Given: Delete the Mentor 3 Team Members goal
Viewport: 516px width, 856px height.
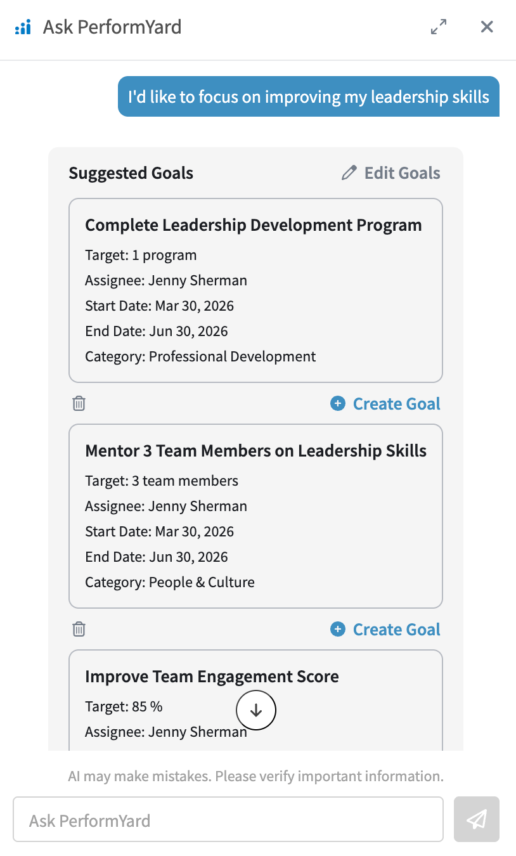Looking at the screenshot, I should pyautogui.click(x=79, y=629).
